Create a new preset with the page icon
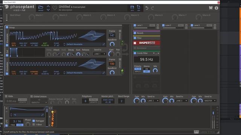 [139, 7]
